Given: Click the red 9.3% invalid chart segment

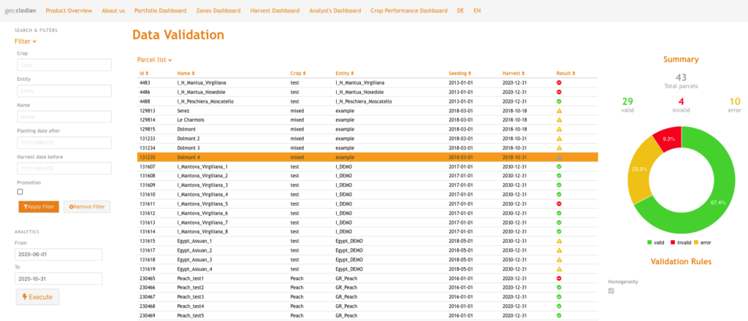Looking at the screenshot, I should 668,139.
